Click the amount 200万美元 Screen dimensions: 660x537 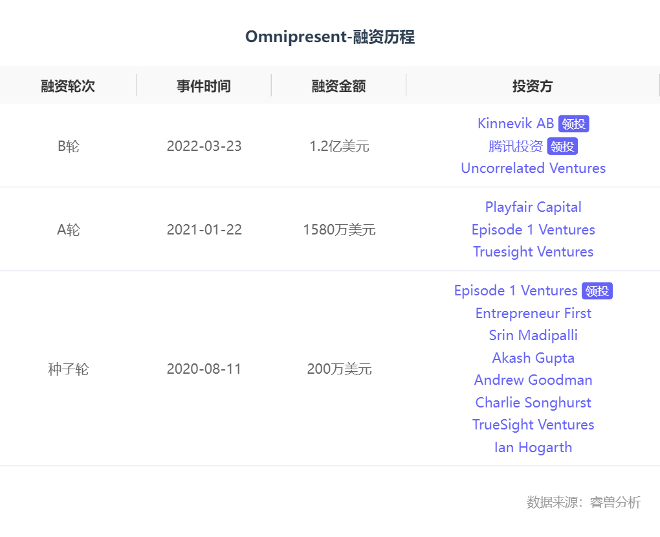pos(339,369)
